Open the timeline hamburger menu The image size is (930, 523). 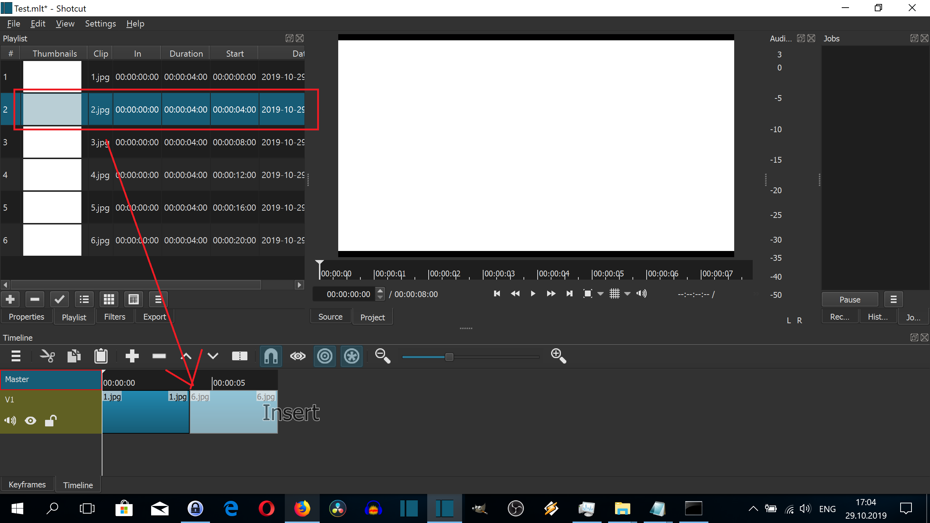(x=16, y=356)
